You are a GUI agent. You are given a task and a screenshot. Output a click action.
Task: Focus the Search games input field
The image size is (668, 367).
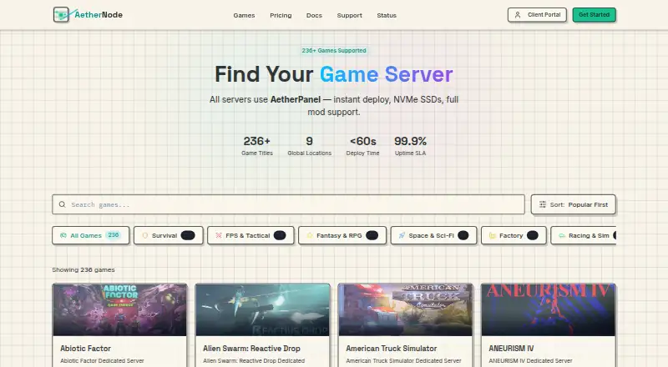point(288,204)
